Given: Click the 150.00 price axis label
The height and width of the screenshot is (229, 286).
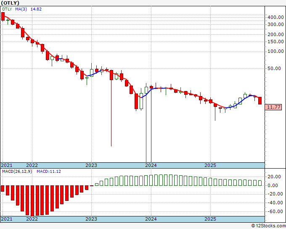Looking at the screenshot, I should [275, 42].
